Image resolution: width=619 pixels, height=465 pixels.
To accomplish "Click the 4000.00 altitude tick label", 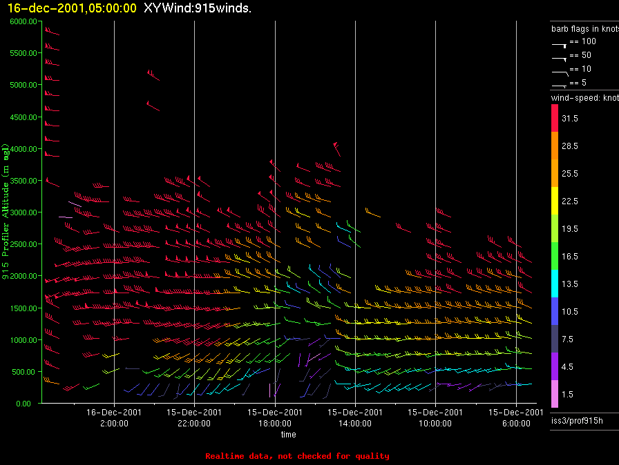I will coord(23,149).
